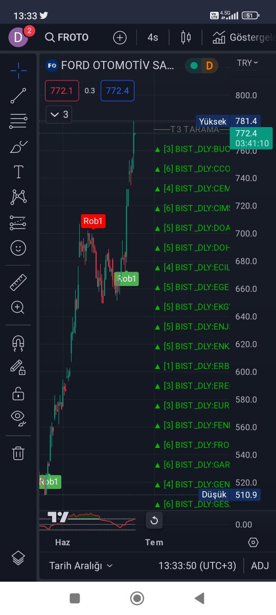Viewport: 276px width, 615px height.
Task: Toggle the ADJ adjustment button
Action: (x=260, y=566)
